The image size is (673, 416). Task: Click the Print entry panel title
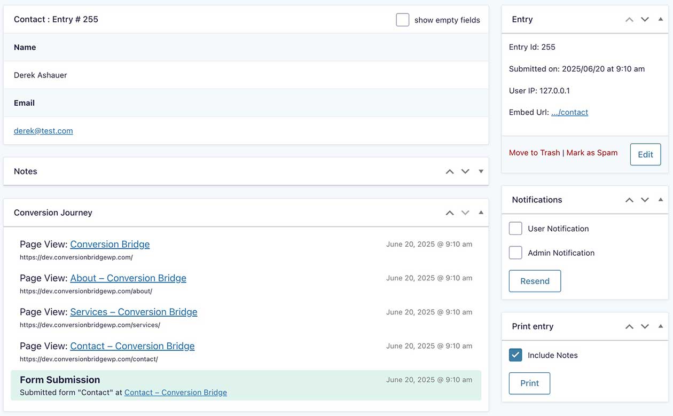[x=533, y=326]
